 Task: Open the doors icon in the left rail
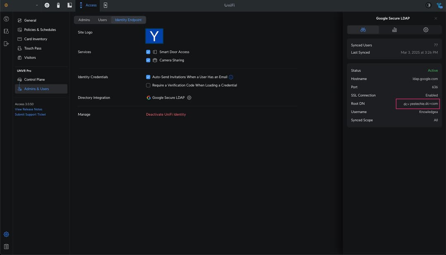coord(6,31)
